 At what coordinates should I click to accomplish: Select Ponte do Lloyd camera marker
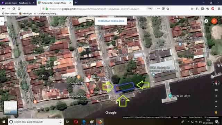pos(170,96)
